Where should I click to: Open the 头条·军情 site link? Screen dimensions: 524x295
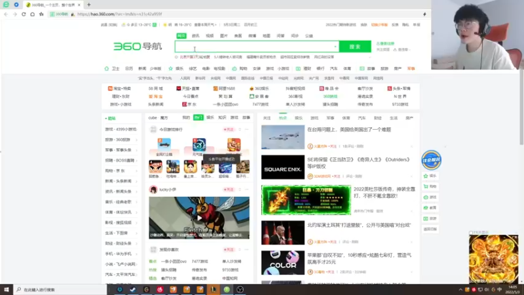pos(399,88)
